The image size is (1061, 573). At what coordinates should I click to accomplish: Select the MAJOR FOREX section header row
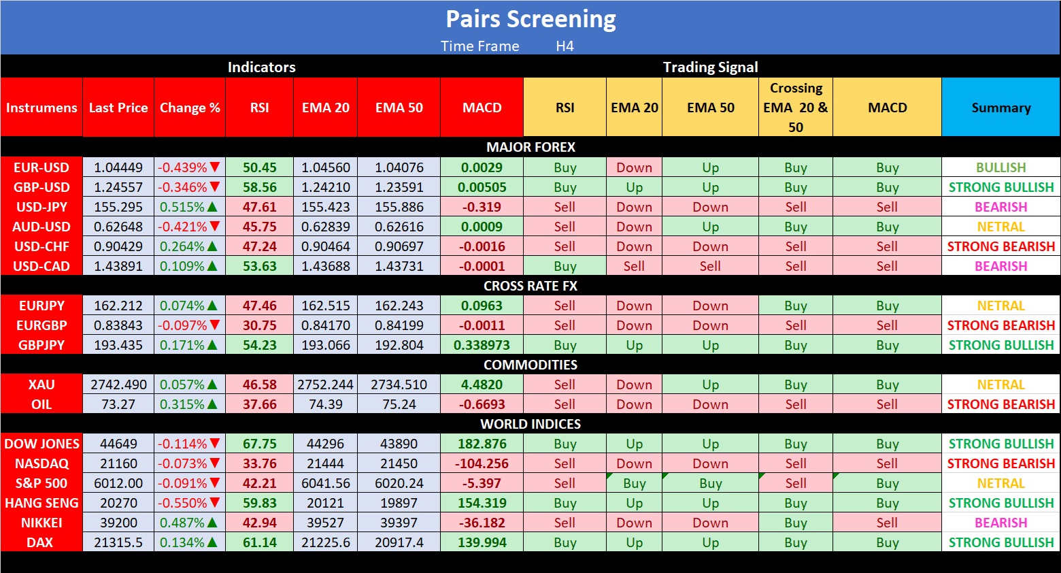coord(530,147)
